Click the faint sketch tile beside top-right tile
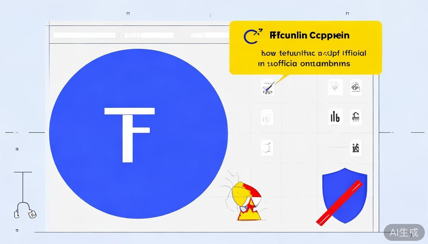 [x=335, y=87]
